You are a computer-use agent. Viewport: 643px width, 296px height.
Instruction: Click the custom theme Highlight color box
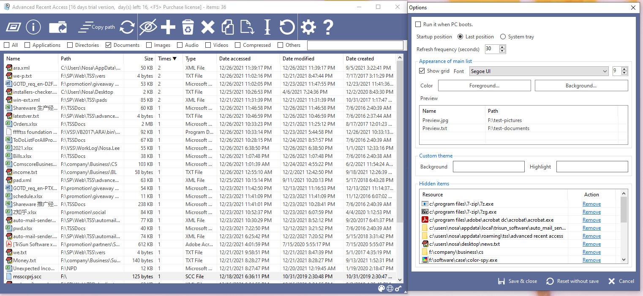pos(592,167)
